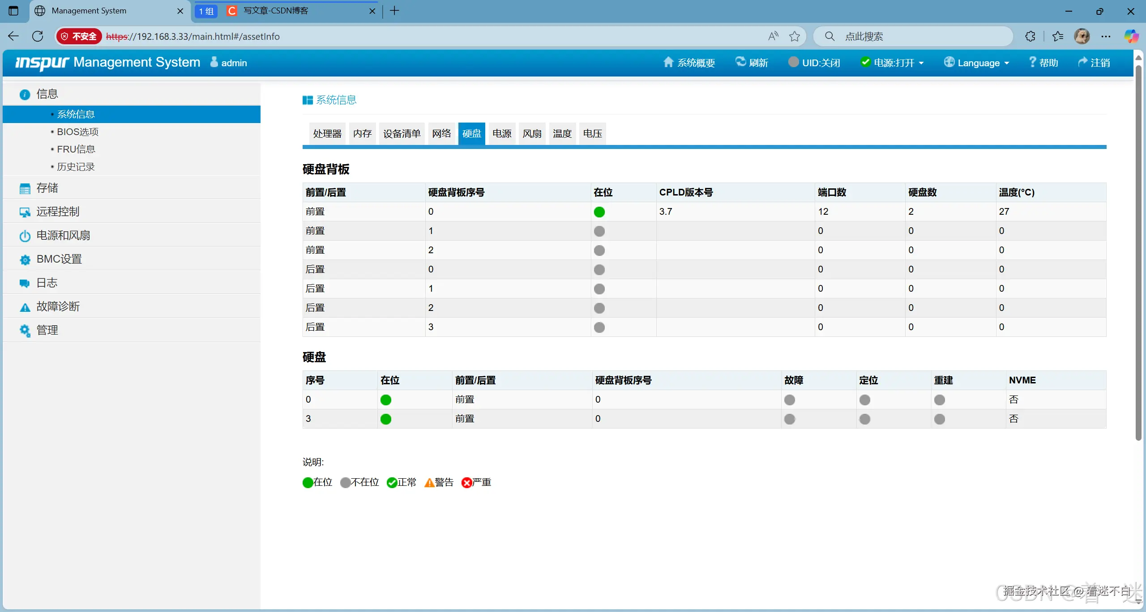The height and width of the screenshot is (612, 1146).
Task: Click the BMC Settings gear icon
Action: 25,259
